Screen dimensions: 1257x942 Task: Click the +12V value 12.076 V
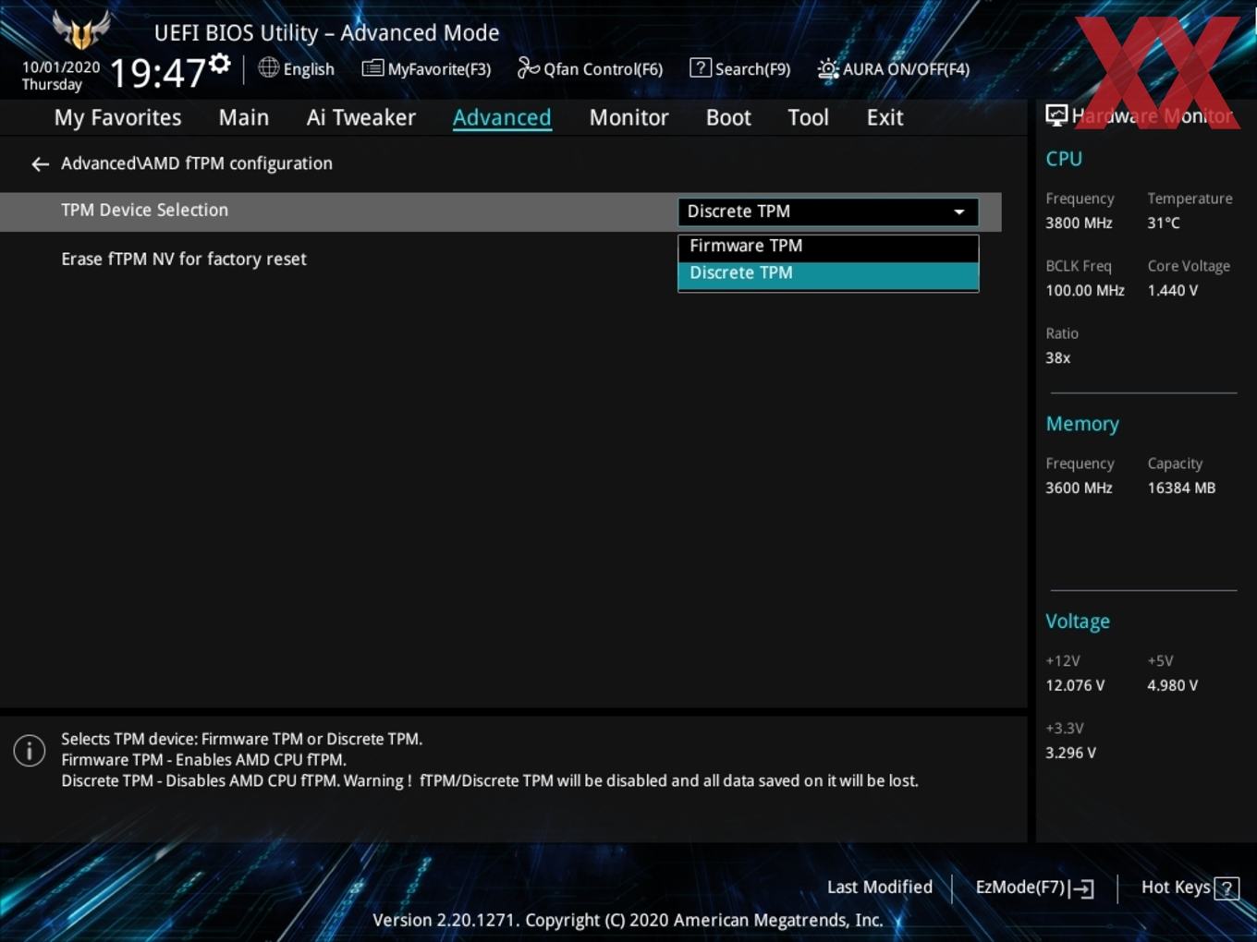point(1075,686)
